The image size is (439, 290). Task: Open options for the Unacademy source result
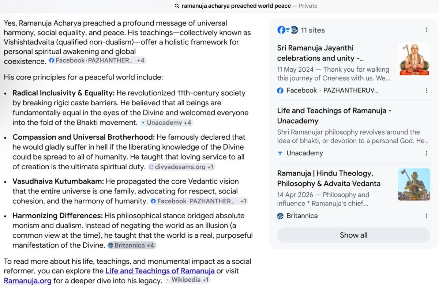click(x=426, y=153)
